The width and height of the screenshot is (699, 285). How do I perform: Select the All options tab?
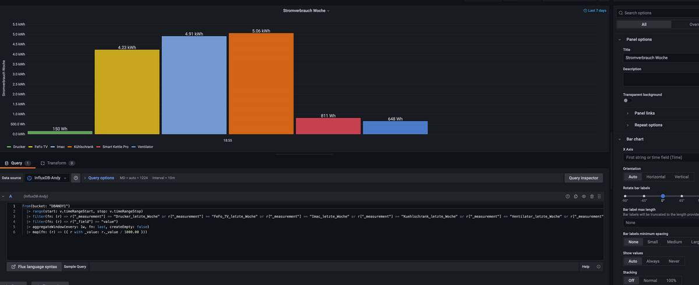point(644,24)
